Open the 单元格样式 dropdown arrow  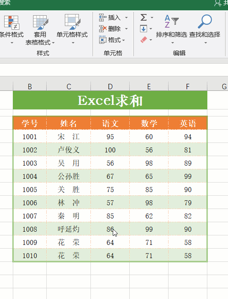[73, 43]
